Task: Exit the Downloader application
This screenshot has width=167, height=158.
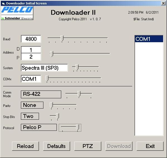Action: tap(150, 146)
